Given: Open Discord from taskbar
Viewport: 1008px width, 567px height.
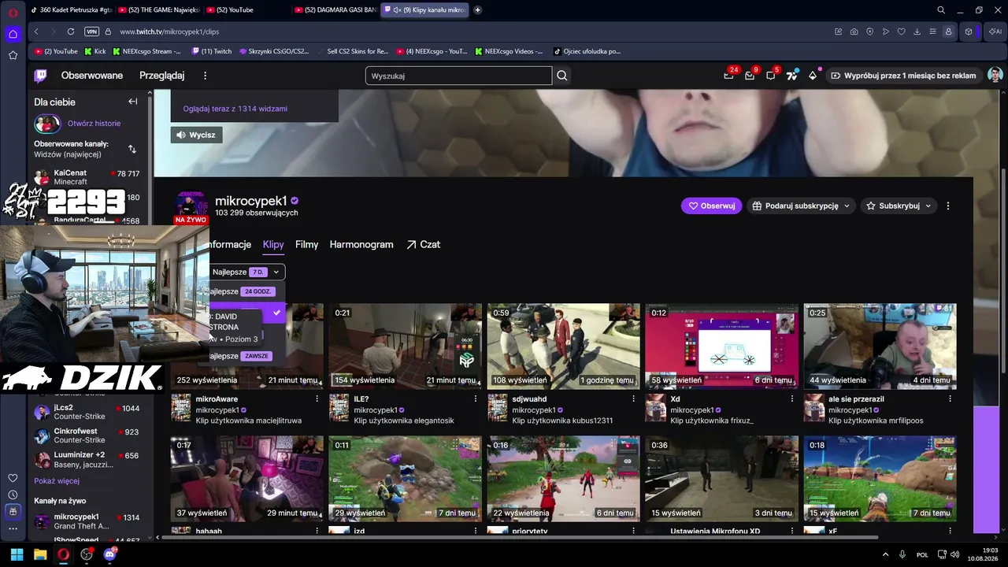Looking at the screenshot, I should (x=109, y=554).
